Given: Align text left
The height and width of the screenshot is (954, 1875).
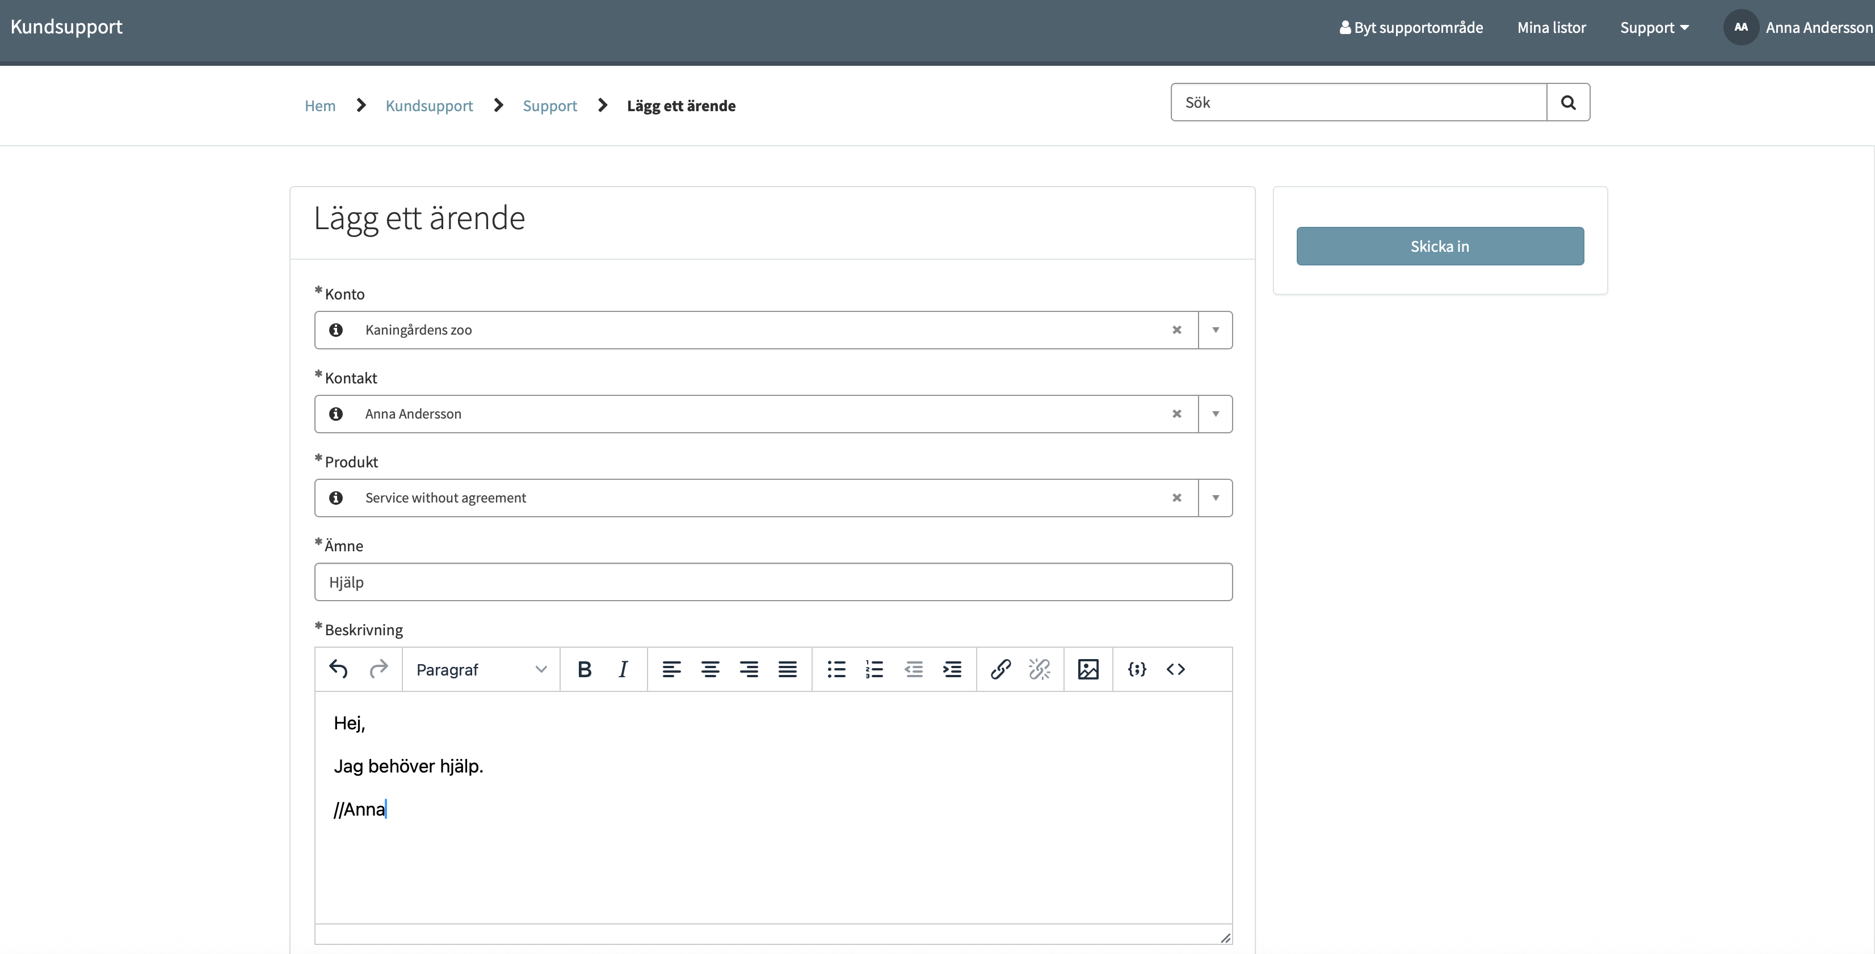Looking at the screenshot, I should click(x=671, y=669).
